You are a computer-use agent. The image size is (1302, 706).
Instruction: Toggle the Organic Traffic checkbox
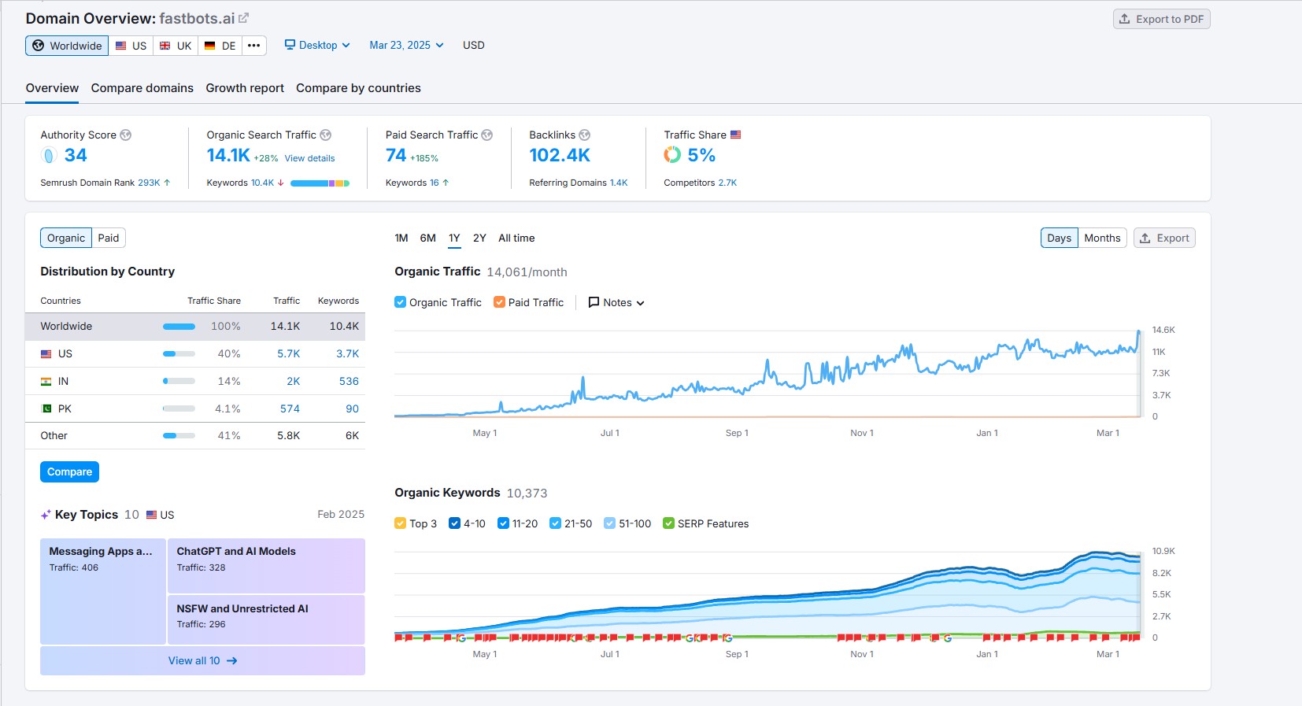point(400,302)
